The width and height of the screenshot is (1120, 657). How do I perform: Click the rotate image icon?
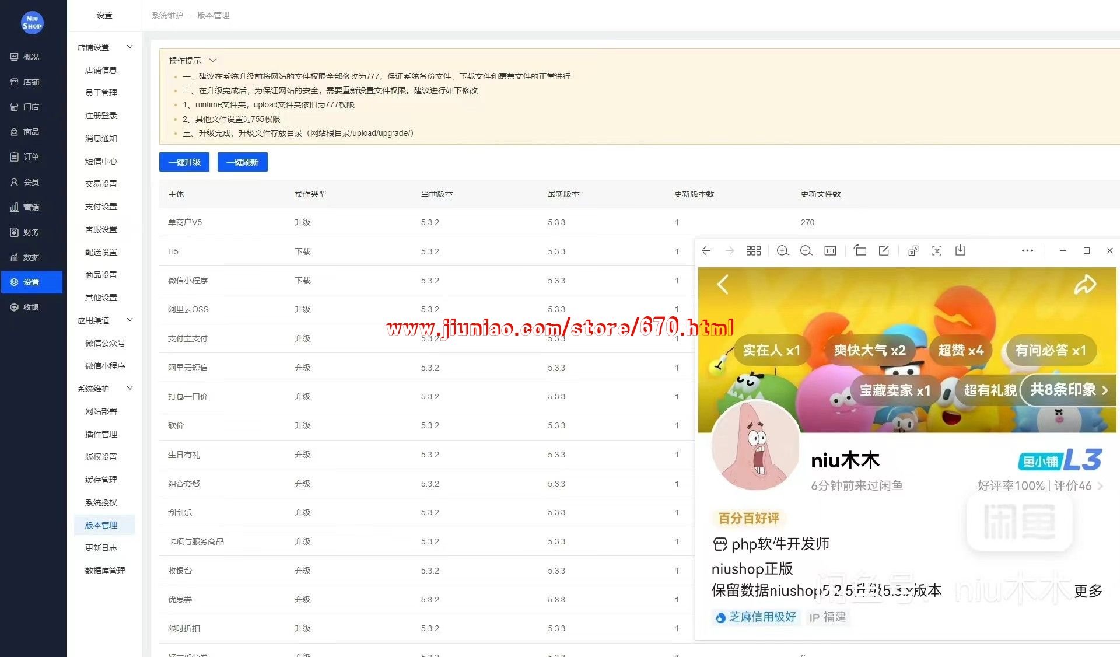pyautogui.click(x=860, y=251)
